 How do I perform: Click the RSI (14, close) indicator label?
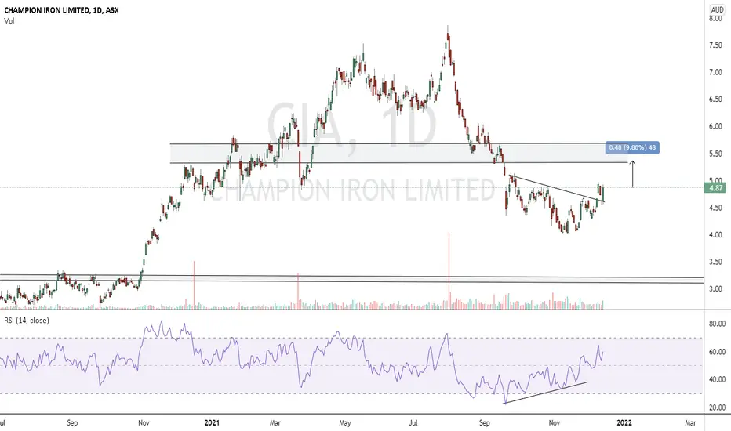tap(27, 321)
